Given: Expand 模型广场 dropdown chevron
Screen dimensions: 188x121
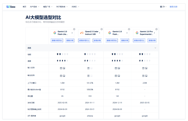Looking at the screenshot, I should pyautogui.click(x=52, y=7).
